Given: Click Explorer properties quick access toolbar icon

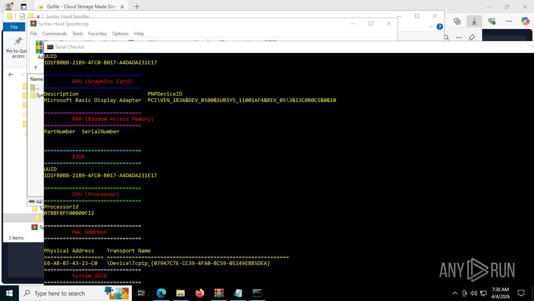Looking at the screenshot, I should 22,16.
